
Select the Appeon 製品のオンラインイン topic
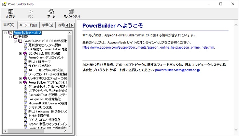(x=48, y=124)
